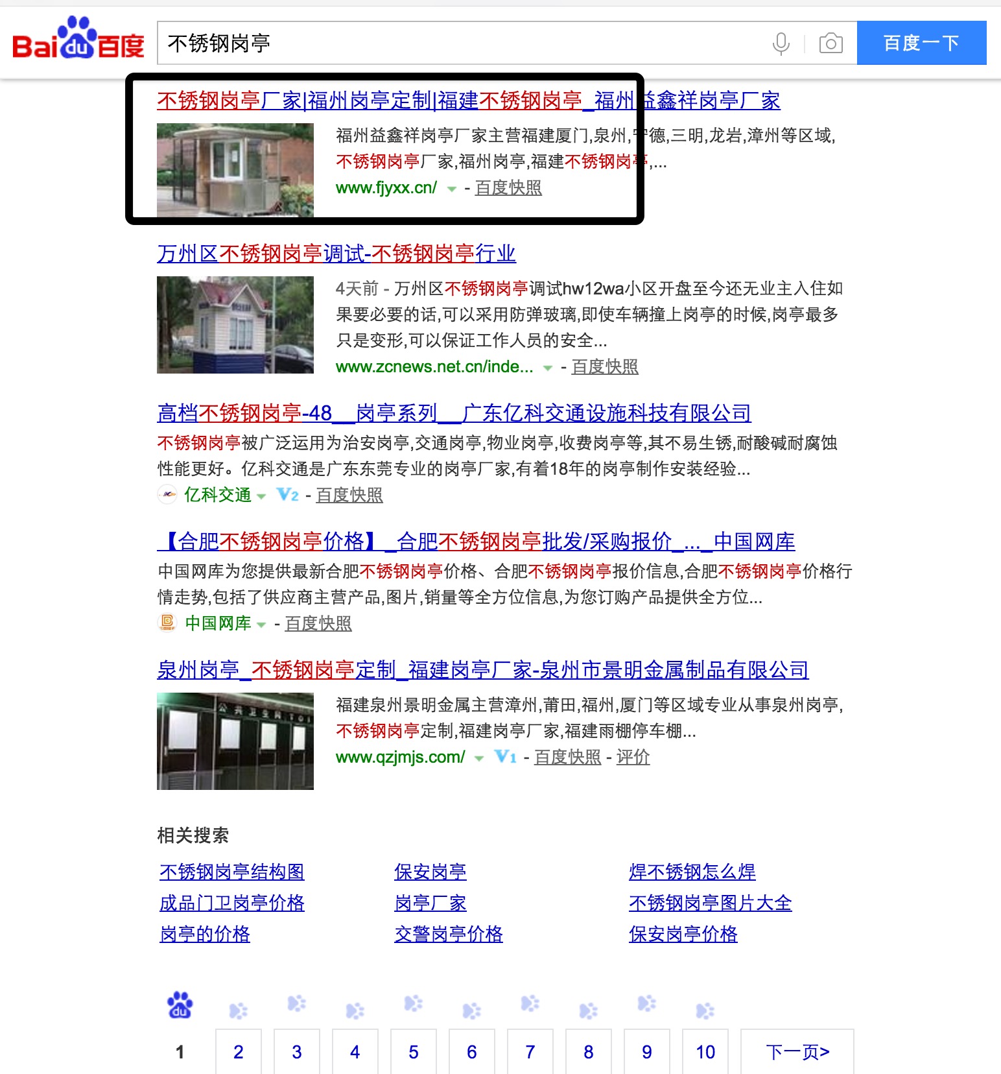The height and width of the screenshot is (1074, 1001).
Task: Go to results page 8
Action: tap(589, 1051)
